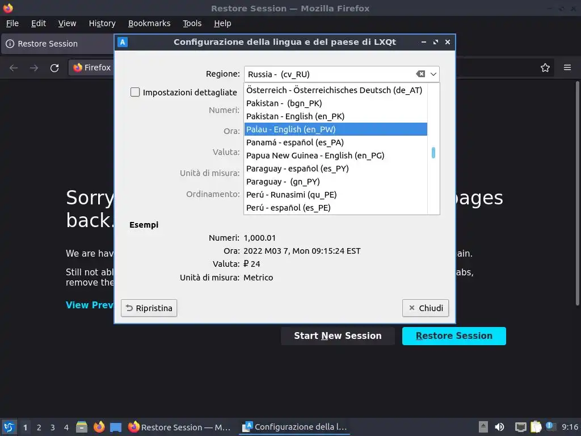
Task: Minimize the LXQt locale configuration dialog
Action: click(423, 42)
